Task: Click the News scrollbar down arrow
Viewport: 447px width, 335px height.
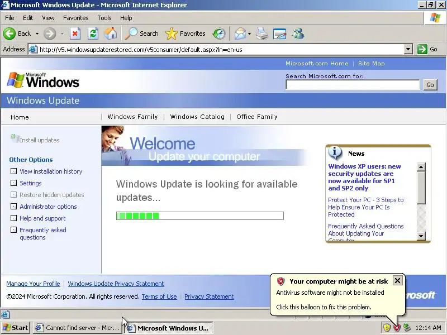Action: point(421,236)
